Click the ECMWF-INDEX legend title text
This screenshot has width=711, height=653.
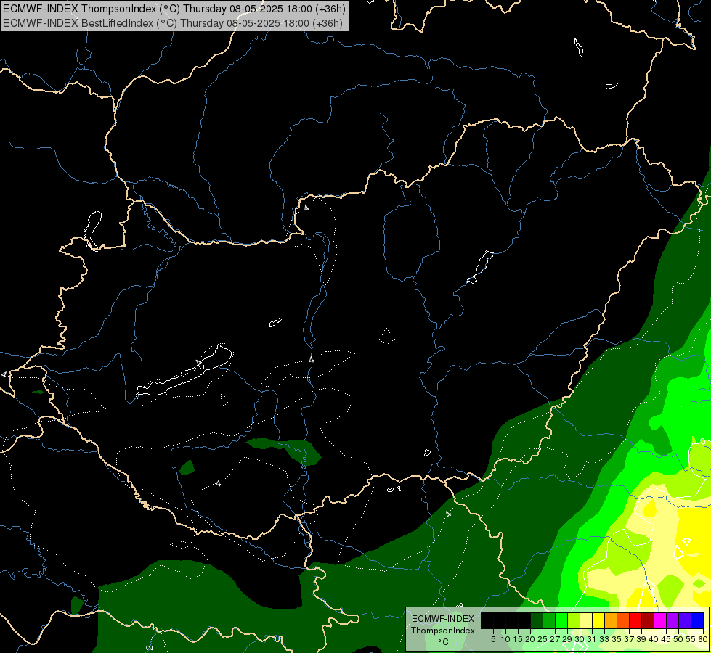pos(443,619)
